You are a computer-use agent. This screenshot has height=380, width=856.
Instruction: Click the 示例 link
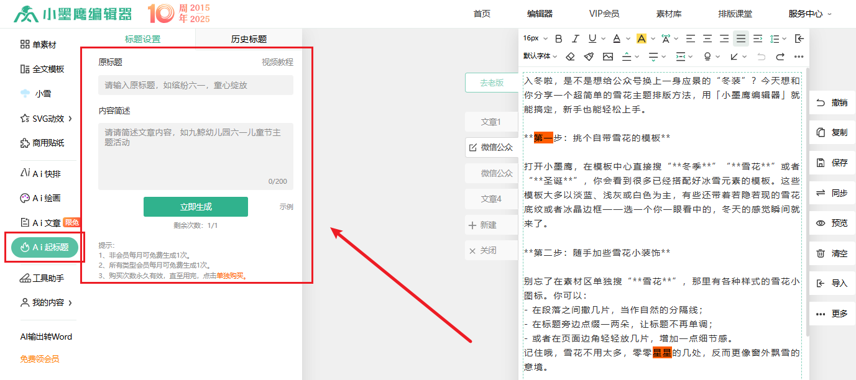point(286,207)
